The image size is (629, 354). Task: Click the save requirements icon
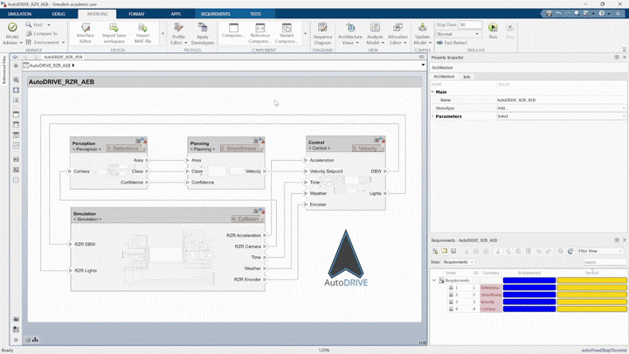(x=453, y=251)
